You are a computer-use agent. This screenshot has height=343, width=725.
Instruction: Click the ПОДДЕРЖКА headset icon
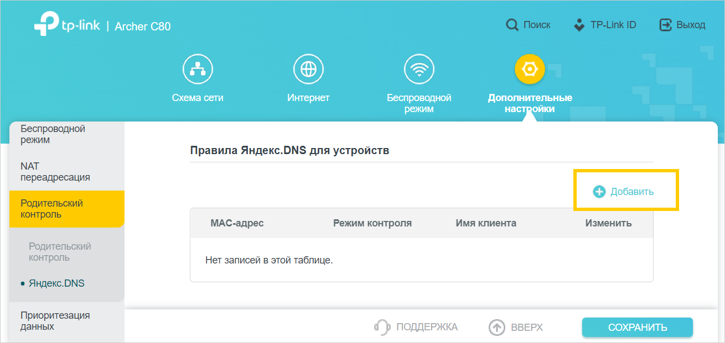(382, 327)
